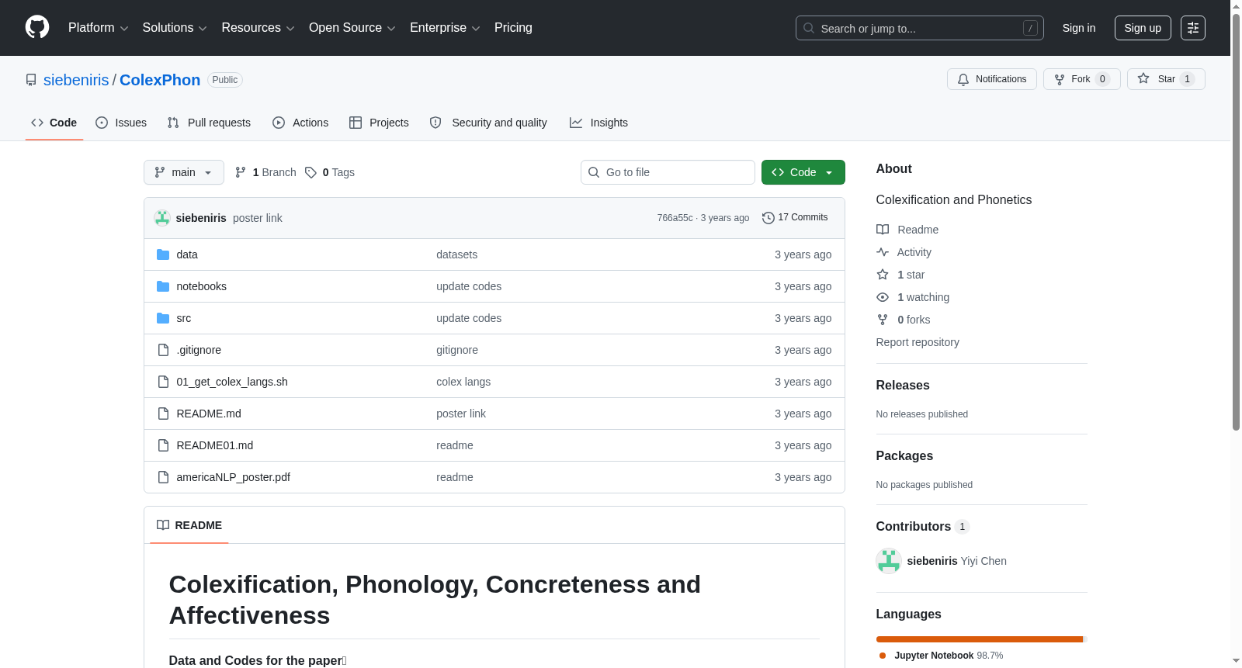View the 17 Commits history
The width and height of the screenshot is (1242, 668).
tap(796, 218)
